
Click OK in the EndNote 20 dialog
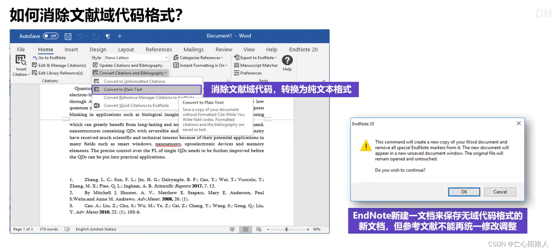[464, 192]
